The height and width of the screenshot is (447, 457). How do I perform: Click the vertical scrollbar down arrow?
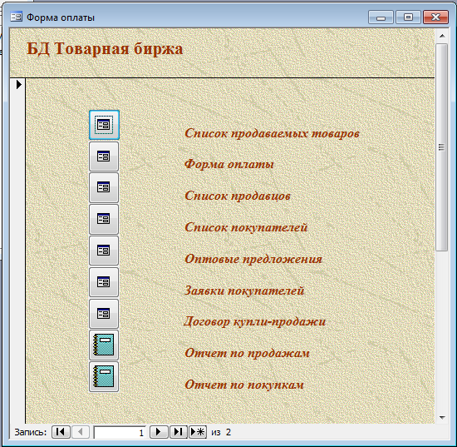click(442, 418)
